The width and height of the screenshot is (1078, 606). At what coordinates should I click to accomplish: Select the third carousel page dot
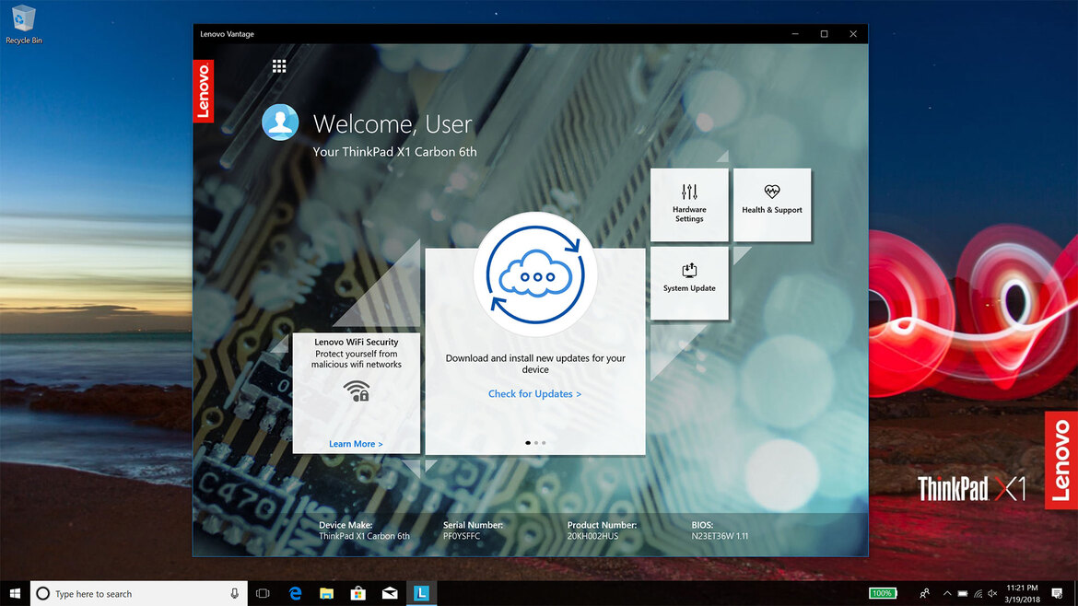[x=544, y=443]
